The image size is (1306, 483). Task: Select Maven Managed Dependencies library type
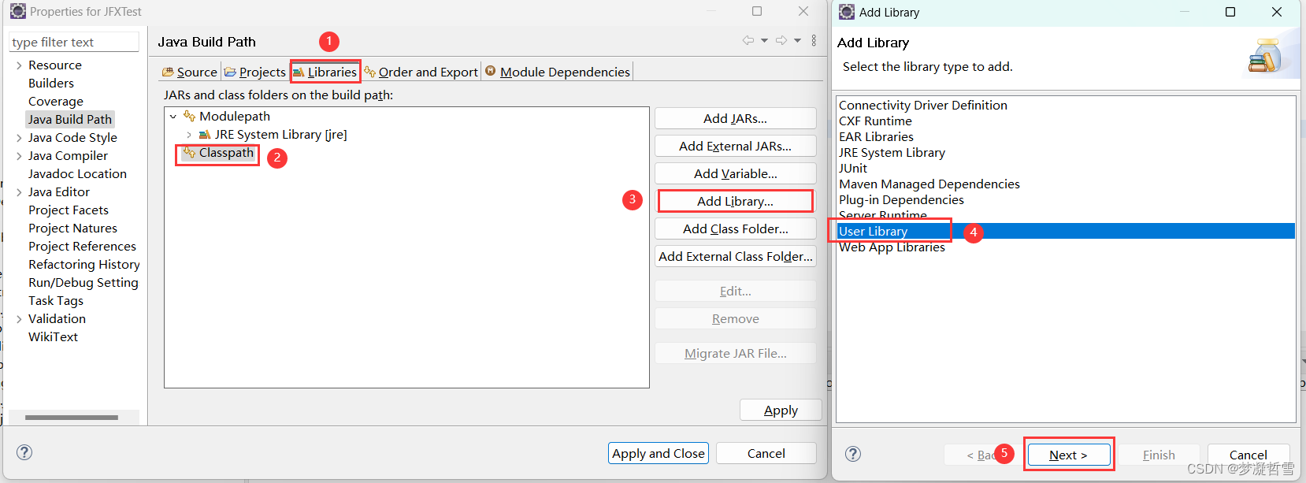tap(929, 184)
